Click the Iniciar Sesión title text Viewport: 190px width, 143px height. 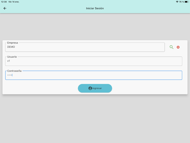click(x=95, y=8)
